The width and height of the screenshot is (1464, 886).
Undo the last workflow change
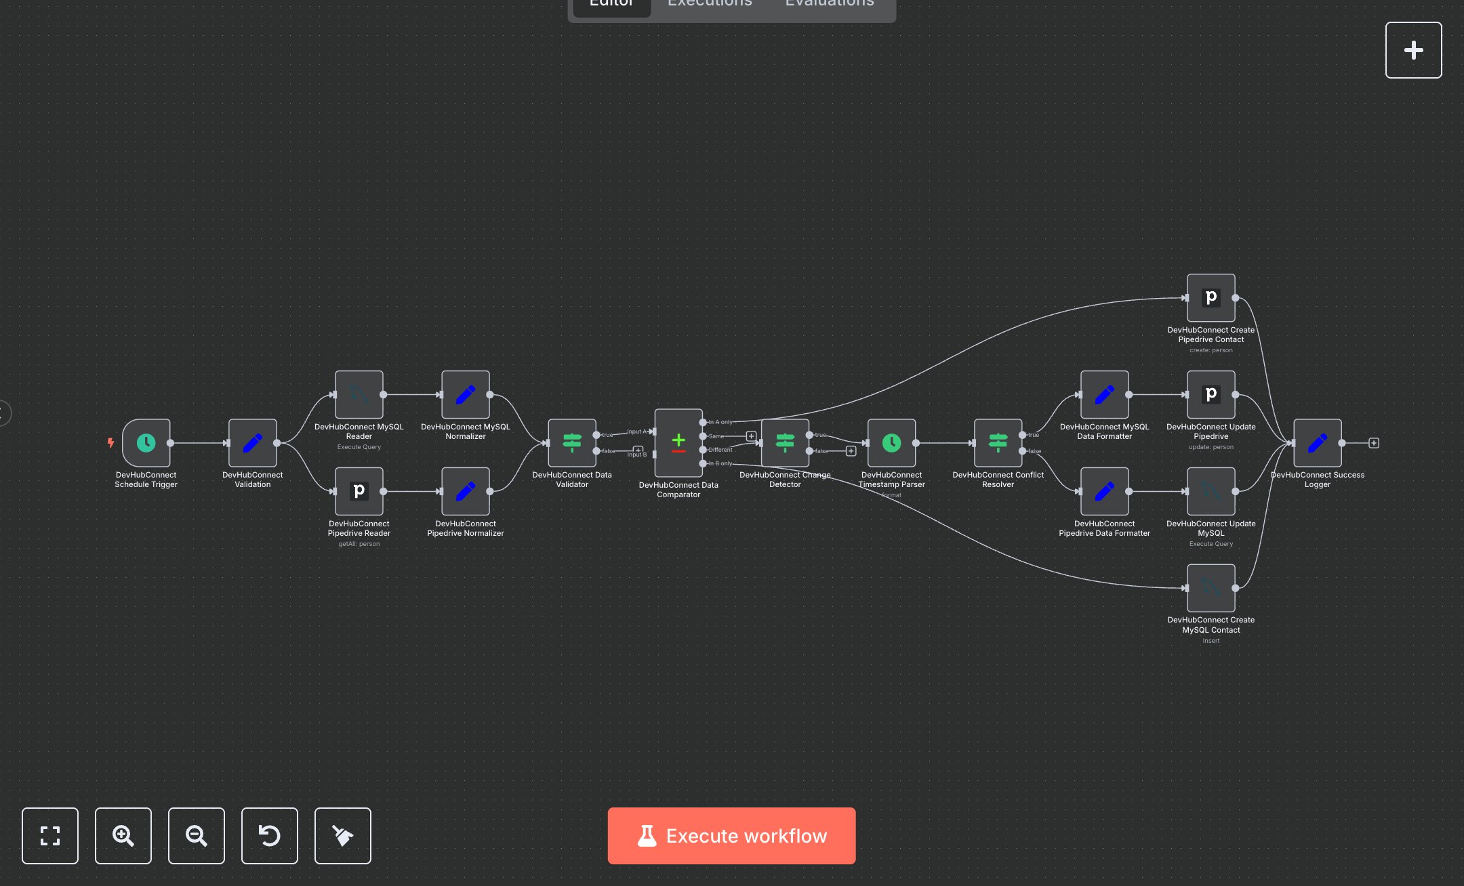(269, 836)
